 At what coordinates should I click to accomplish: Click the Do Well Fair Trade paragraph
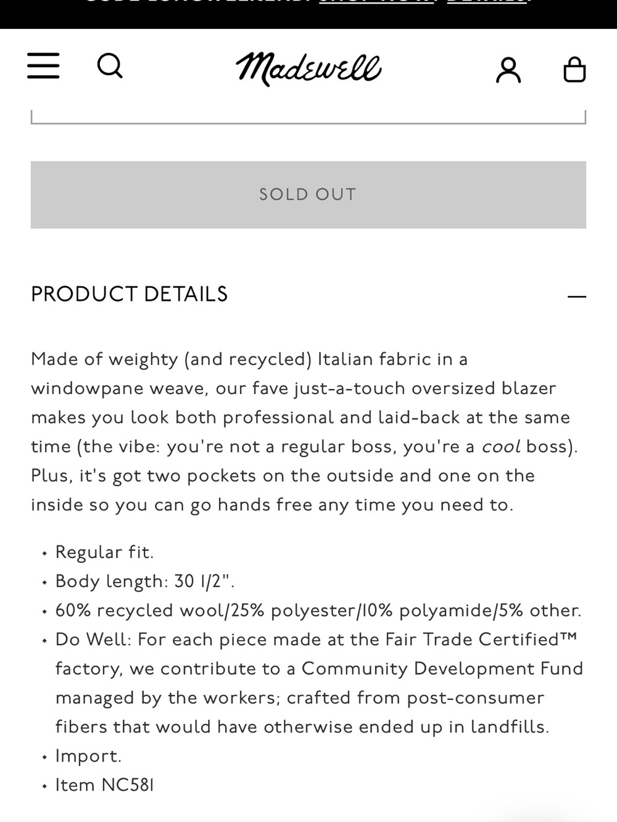(x=319, y=683)
